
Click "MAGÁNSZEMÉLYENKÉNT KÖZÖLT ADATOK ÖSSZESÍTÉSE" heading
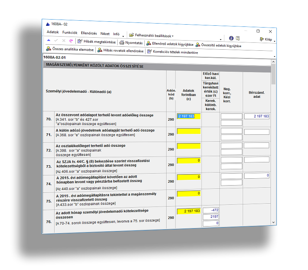coord(95,65)
